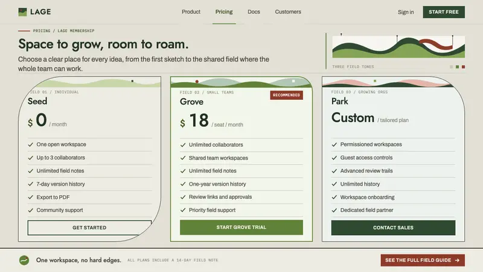
Task: Click checkmark beside One-year version history
Action: [183, 184]
